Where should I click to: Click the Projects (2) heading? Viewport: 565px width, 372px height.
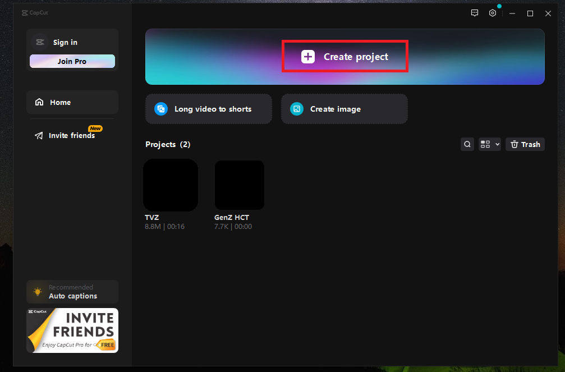coord(168,144)
